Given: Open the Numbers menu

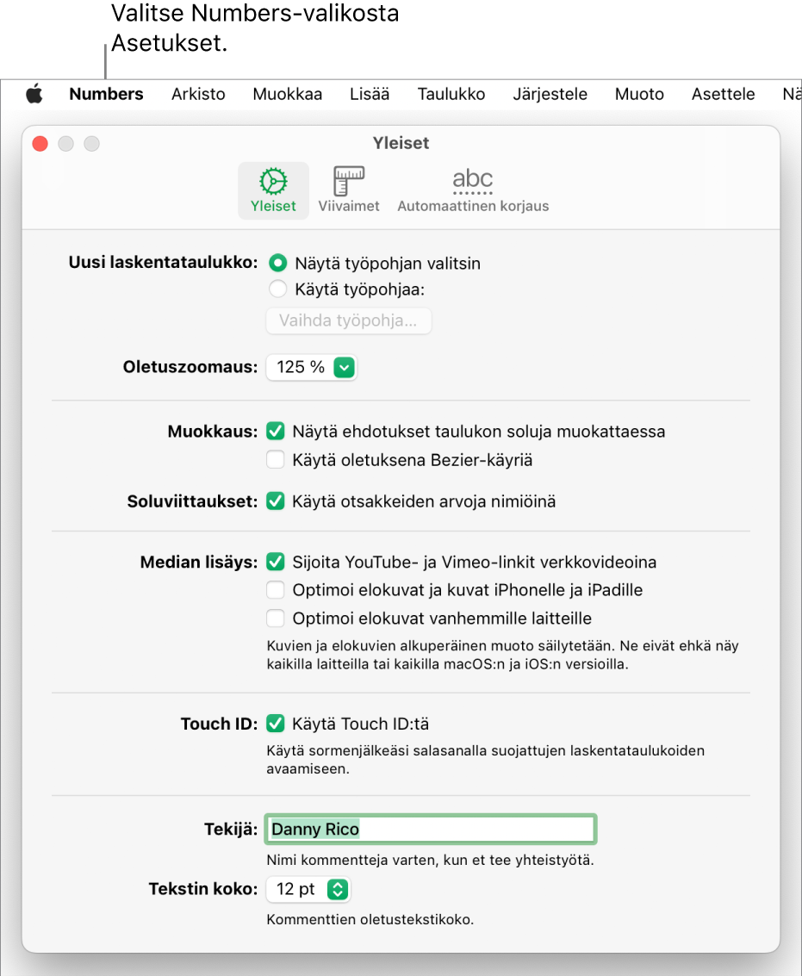Looking at the screenshot, I should (x=106, y=94).
